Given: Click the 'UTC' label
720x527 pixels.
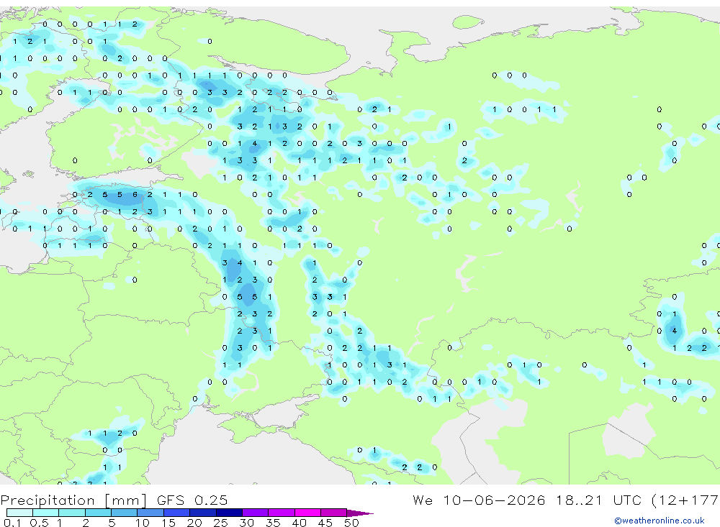Looking at the screenshot, I should click(627, 500).
